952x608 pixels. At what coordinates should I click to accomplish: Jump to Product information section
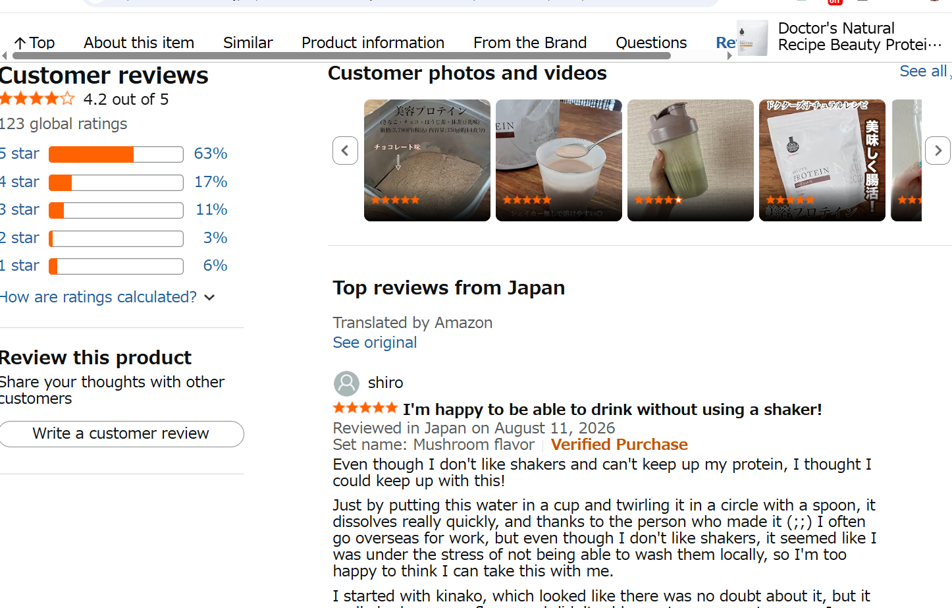373,43
